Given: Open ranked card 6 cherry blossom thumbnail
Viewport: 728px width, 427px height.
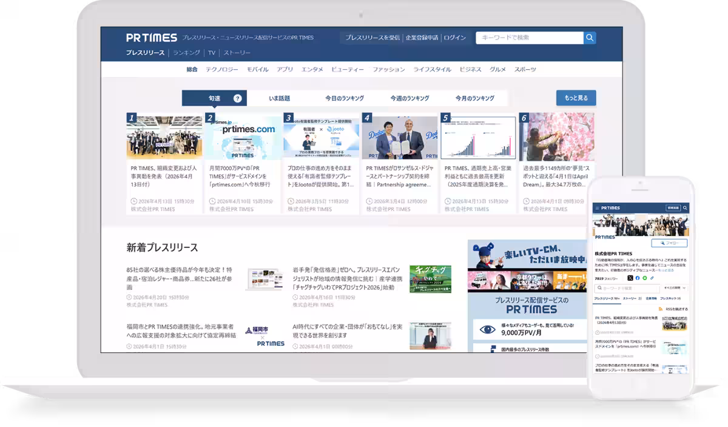Looking at the screenshot, I should tap(557, 138).
